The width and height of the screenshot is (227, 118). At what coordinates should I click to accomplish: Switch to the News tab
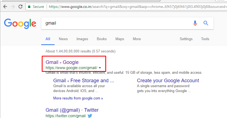click(x=63, y=39)
